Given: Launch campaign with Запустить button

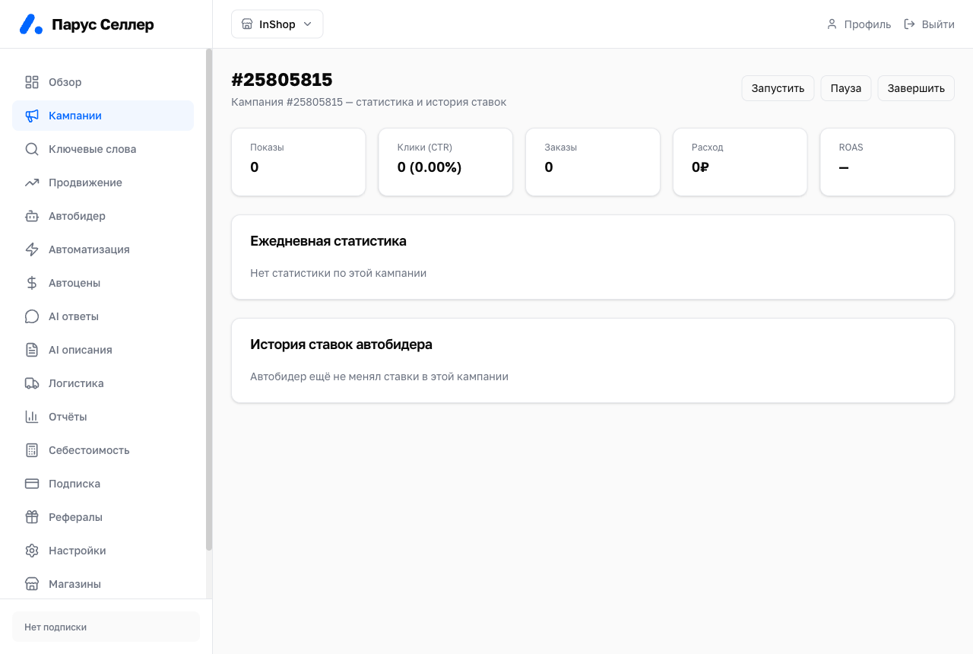Looking at the screenshot, I should (x=778, y=88).
